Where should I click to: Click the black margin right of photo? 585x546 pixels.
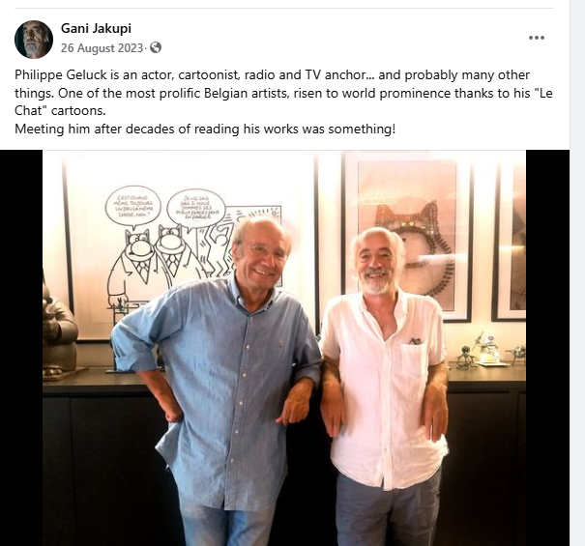[x=547, y=348]
